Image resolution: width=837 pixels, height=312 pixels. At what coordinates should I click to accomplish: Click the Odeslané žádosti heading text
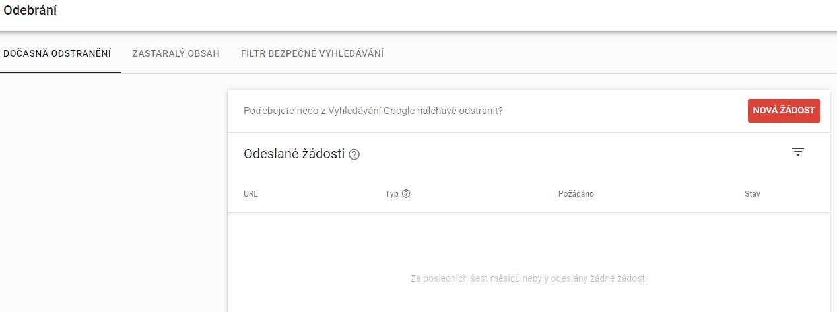point(294,154)
